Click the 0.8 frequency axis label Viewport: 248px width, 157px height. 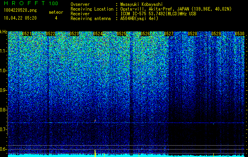pyautogui.click(x=3, y=110)
